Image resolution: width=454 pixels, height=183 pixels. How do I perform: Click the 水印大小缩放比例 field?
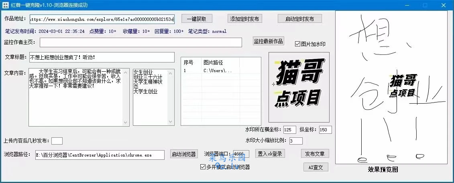pos(295,141)
